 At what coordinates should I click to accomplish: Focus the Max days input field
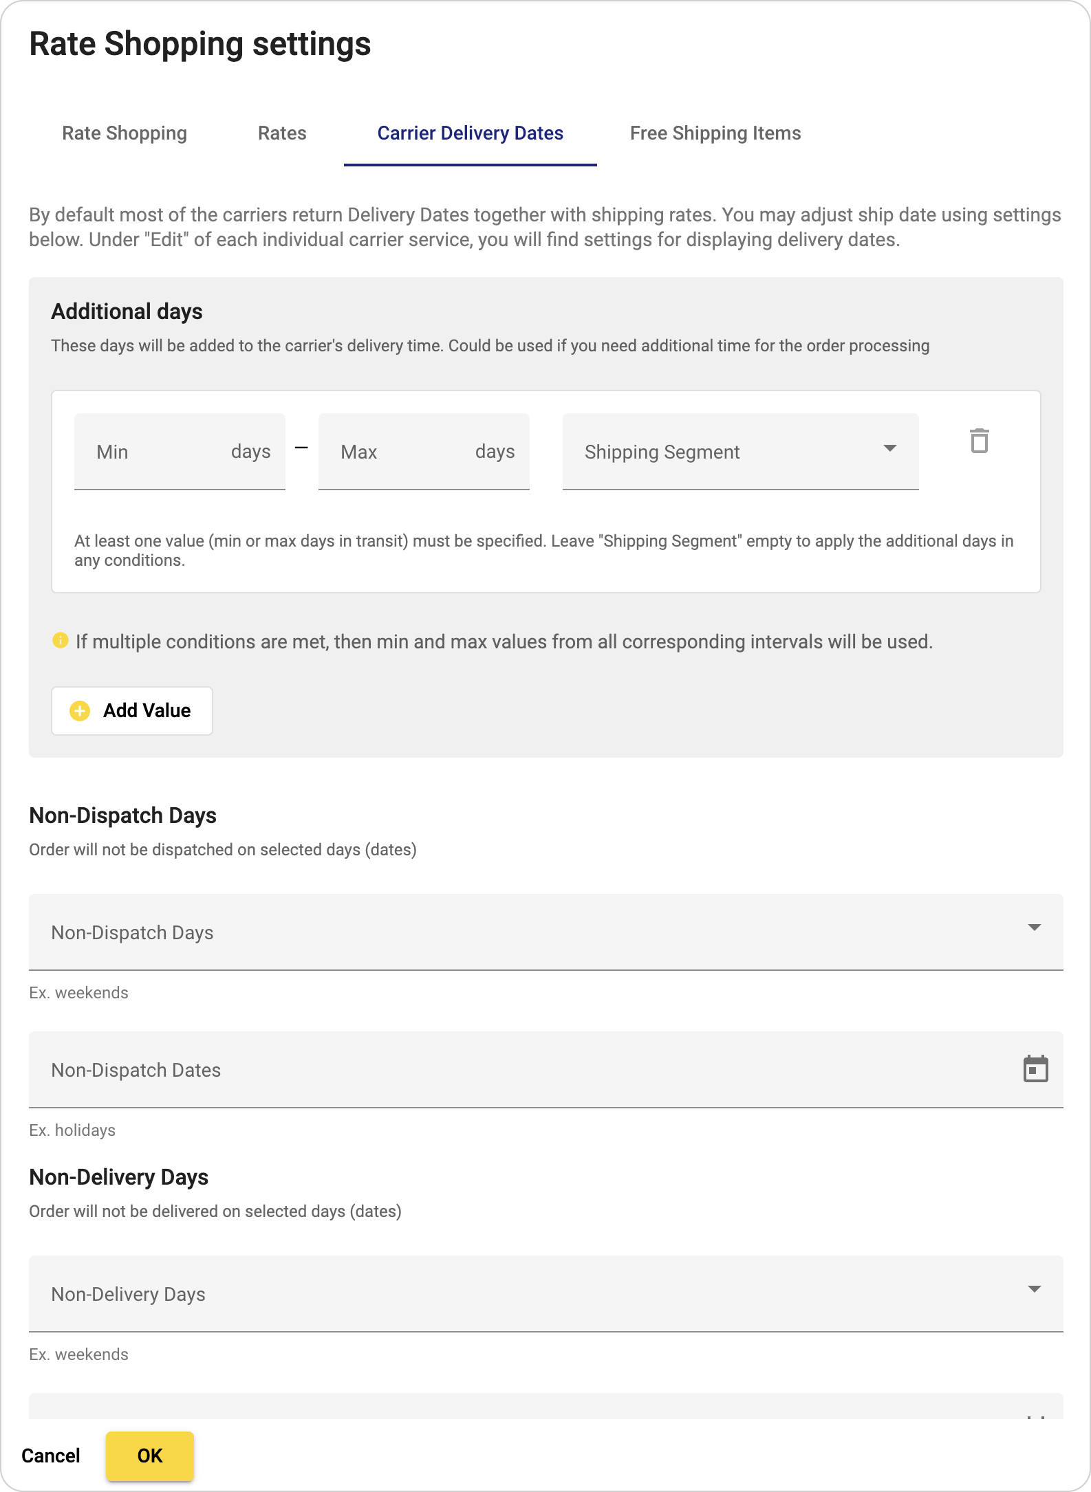click(x=424, y=452)
